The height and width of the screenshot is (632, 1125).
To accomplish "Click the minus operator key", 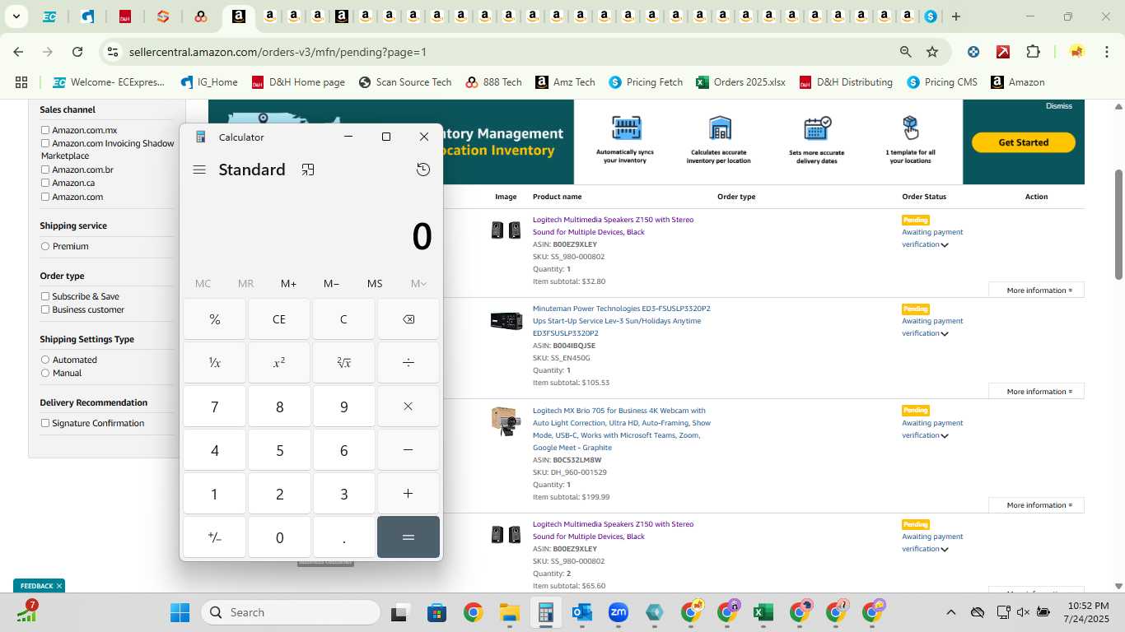I will (408, 450).
